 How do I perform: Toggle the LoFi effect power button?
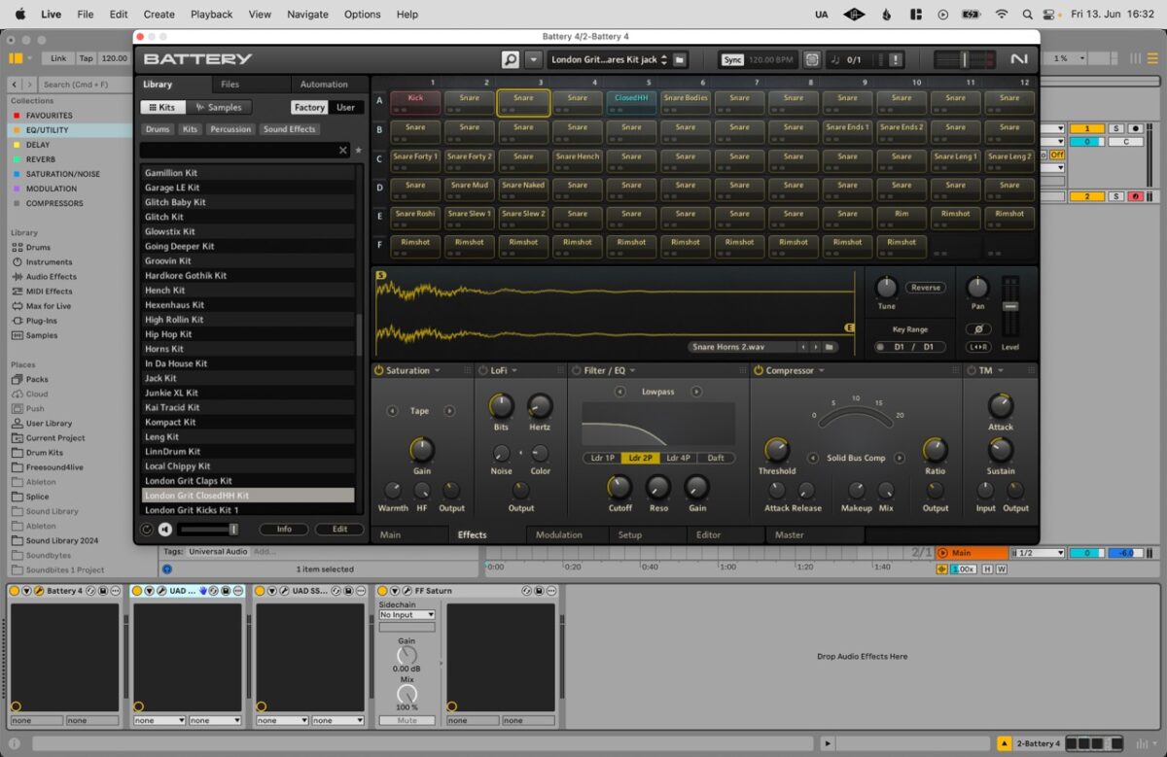[483, 370]
